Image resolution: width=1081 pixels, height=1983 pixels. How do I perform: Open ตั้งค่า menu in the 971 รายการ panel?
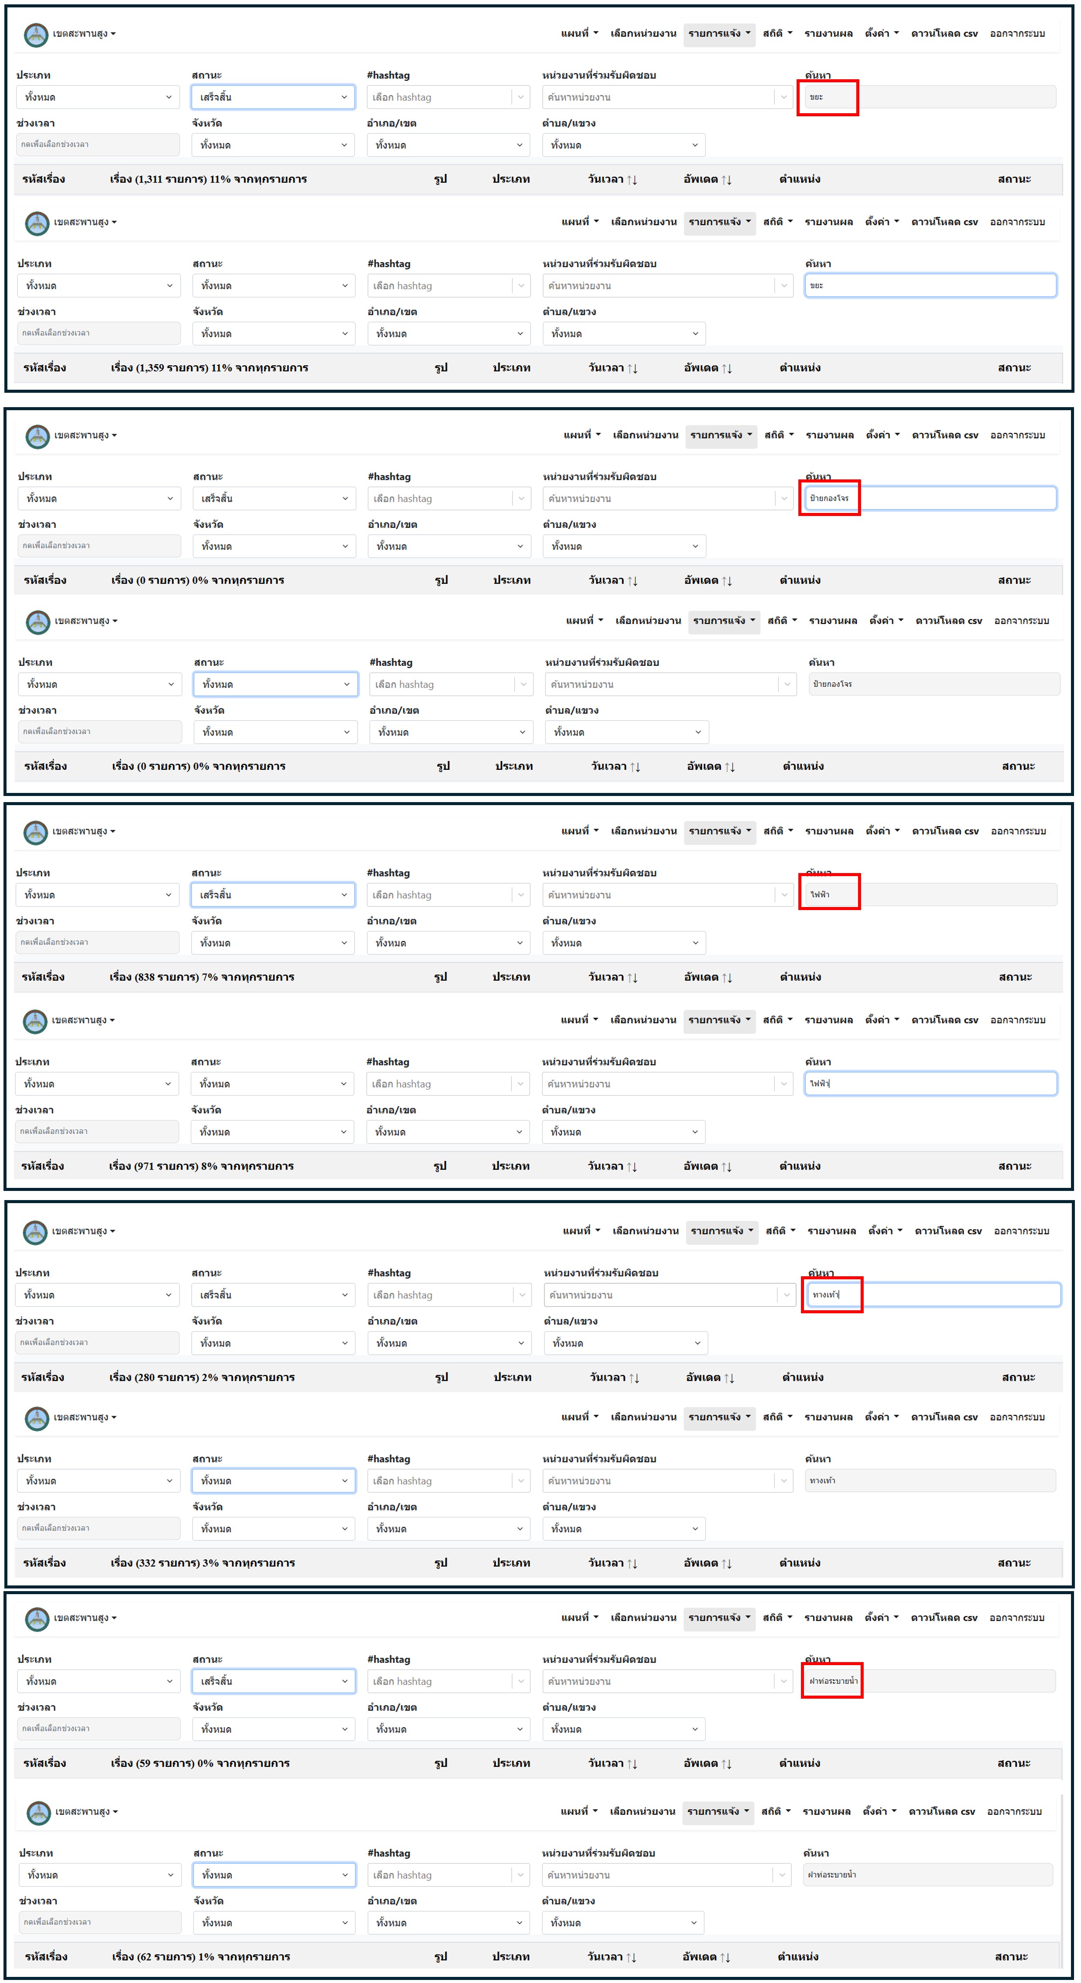(x=882, y=1019)
